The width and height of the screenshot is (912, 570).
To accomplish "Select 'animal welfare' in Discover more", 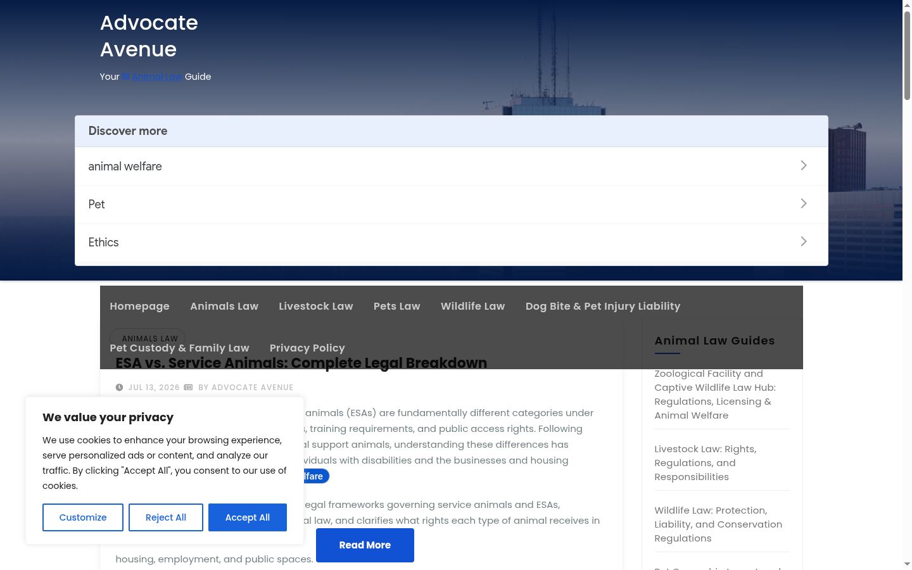I will (x=452, y=166).
